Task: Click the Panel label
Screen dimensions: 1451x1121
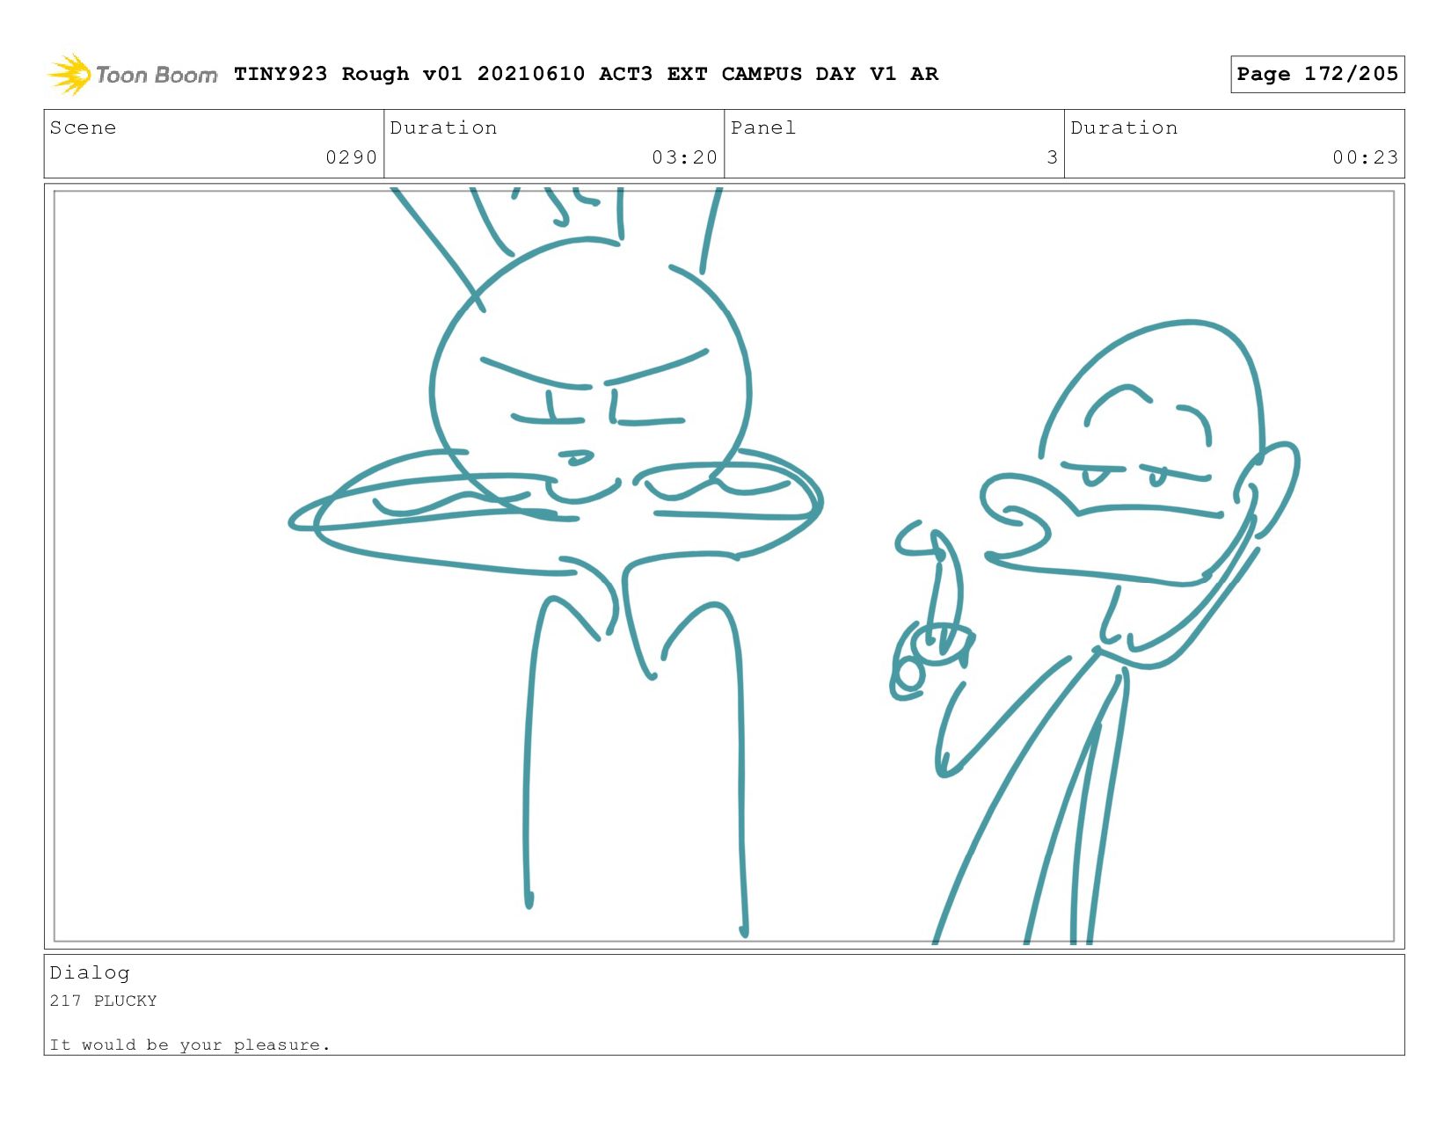Action: [x=763, y=127]
